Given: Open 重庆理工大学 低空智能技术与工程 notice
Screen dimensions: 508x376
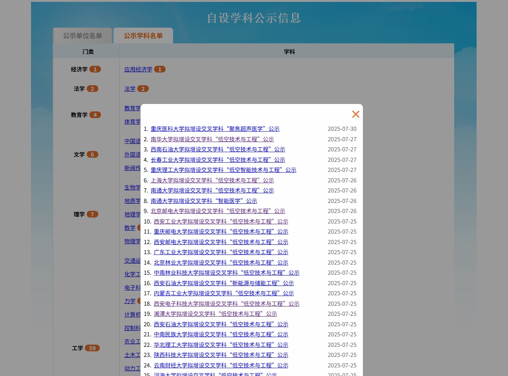Looking at the screenshot, I should (223, 170).
